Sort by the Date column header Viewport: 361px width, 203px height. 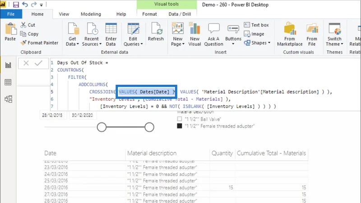click(50, 153)
